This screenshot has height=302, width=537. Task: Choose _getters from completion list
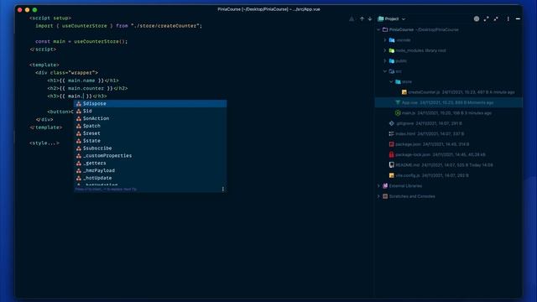pyautogui.click(x=150, y=163)
